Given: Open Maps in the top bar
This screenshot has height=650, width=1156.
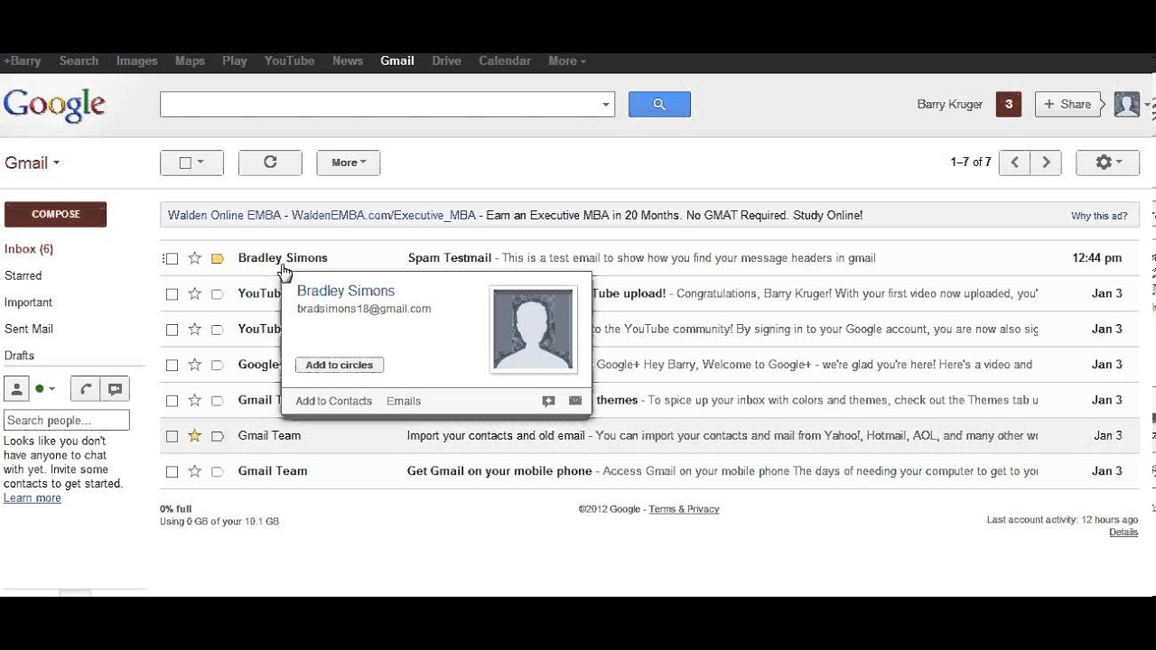Looking at the screenshot, I should (x=190, y=60).
